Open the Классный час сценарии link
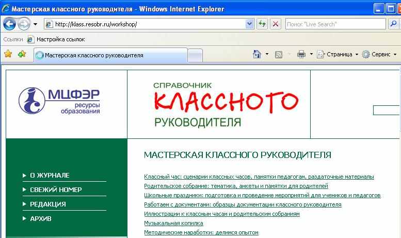The image size is (401, 238). (259, 177)
